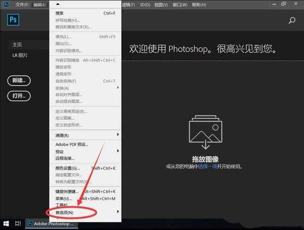Image resolution: width=304 pixels, height=230 pixels.
Task: Switch to LR 照片 tab
Action: (20, 55)
